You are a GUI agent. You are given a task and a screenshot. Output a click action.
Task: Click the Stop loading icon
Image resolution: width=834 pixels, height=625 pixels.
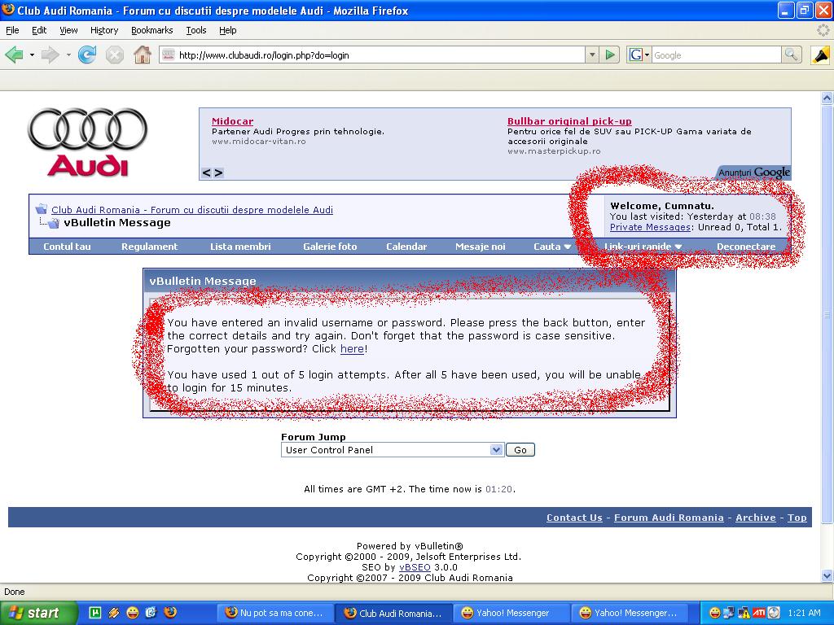click(114, 55)
